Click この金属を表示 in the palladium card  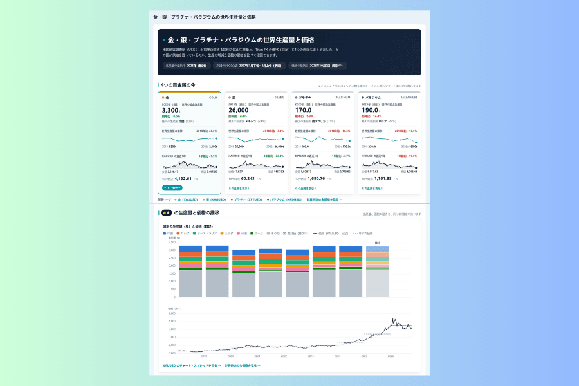click(x=372, y=188)
